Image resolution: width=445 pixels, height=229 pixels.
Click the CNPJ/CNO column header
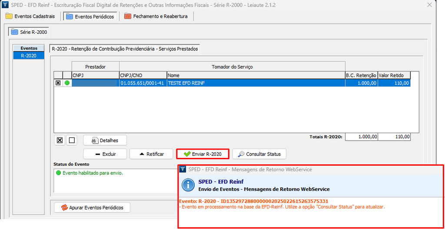143,75
